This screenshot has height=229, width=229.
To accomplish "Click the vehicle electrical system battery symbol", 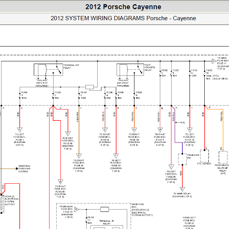I will tap(2, 203).
